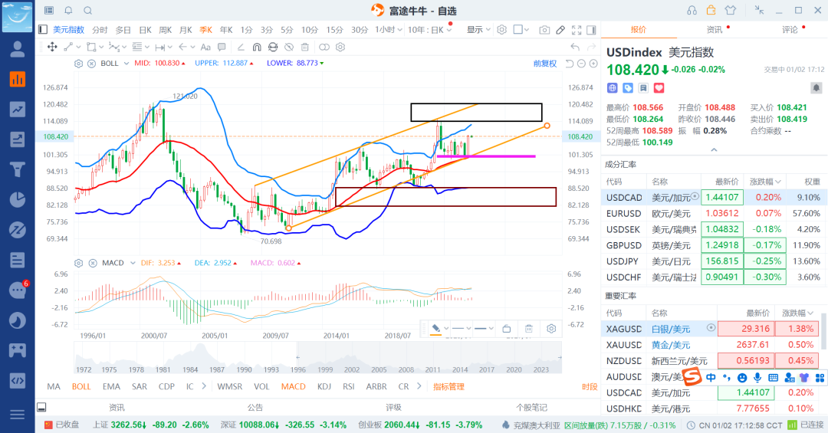
Task: Select the RSI indicator button
Action: click(349, 386)
